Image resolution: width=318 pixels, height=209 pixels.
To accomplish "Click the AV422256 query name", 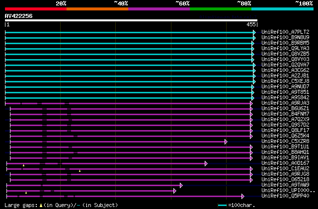I will (19, 16).
